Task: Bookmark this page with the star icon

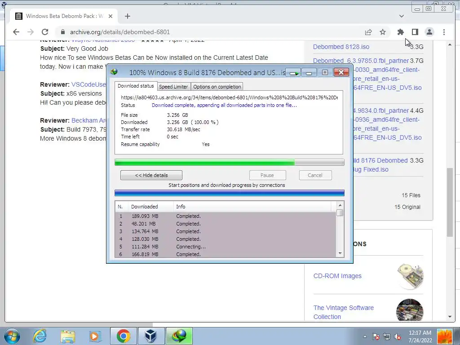Action: point(383,32)
